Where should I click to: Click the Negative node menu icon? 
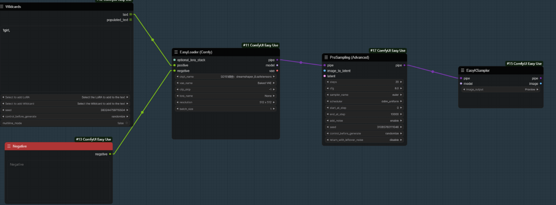pyautogui.click(x=9, y=146)
